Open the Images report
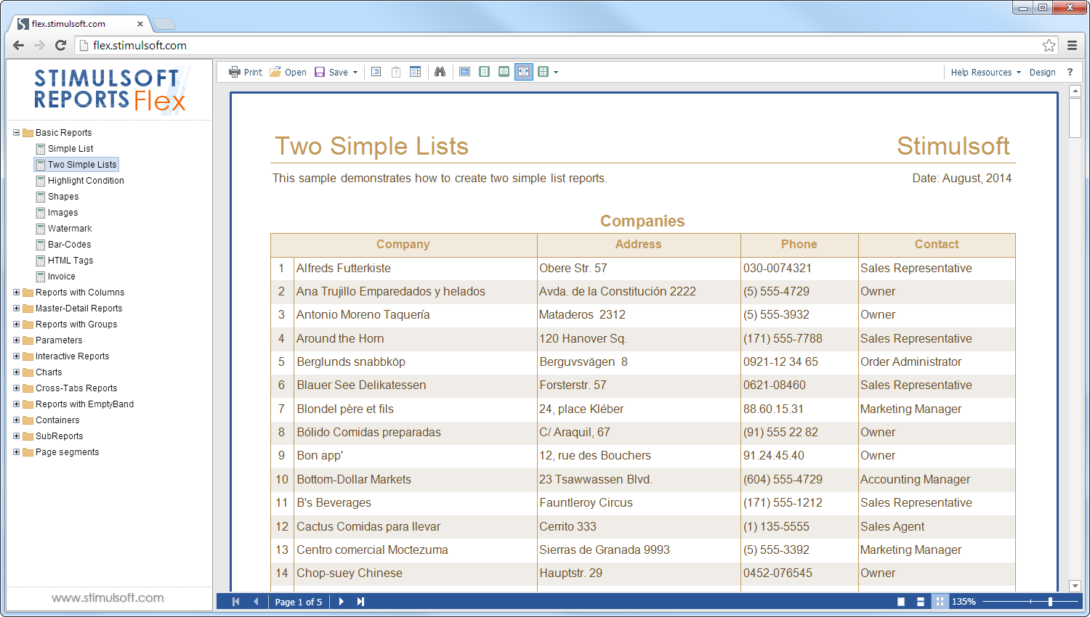The height and width of the screenshot is (617, 1090). [57, 213]
